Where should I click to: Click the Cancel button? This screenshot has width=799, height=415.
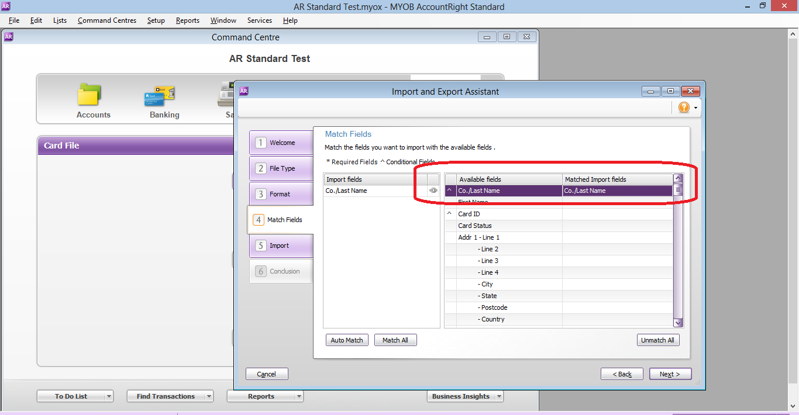267,374
